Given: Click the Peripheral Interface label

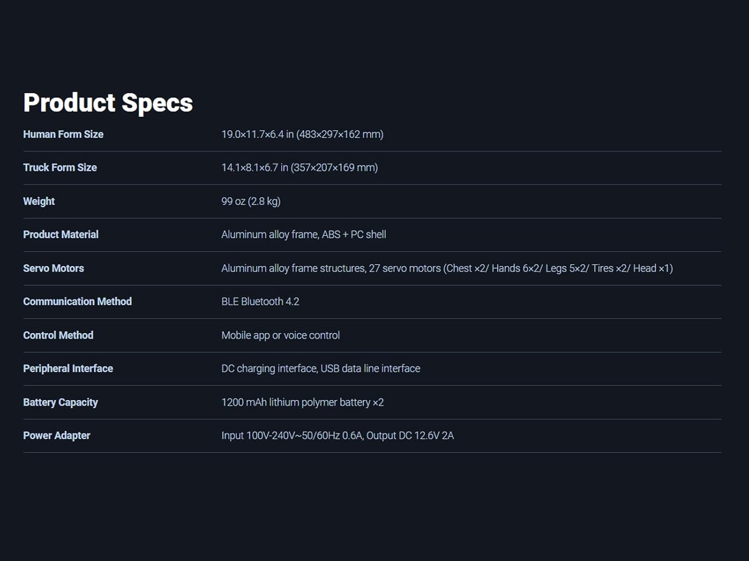Looking at the screenshot, I should click(x=68, y=369).
